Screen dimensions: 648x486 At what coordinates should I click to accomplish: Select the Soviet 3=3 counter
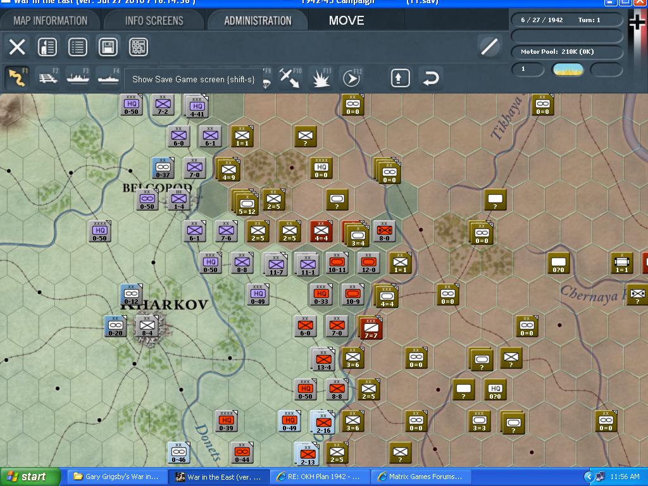pos(480,421)
